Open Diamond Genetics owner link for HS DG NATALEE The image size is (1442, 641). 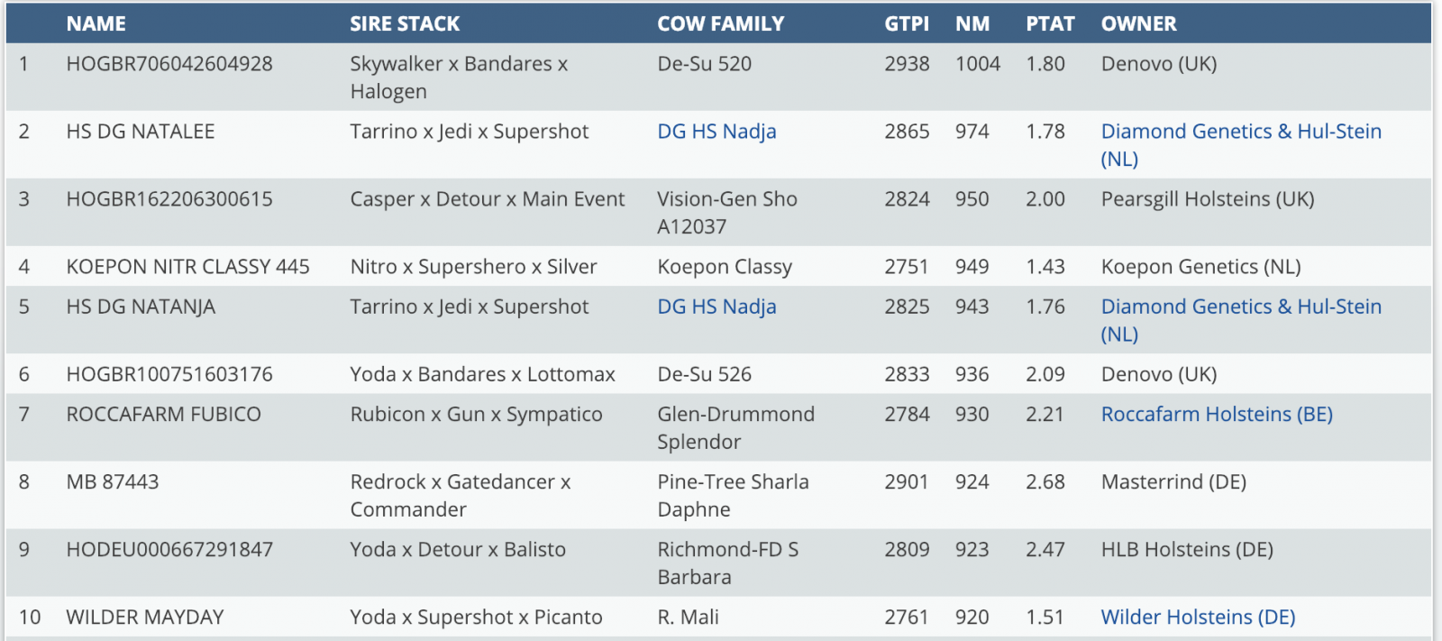coord(1240,132)
